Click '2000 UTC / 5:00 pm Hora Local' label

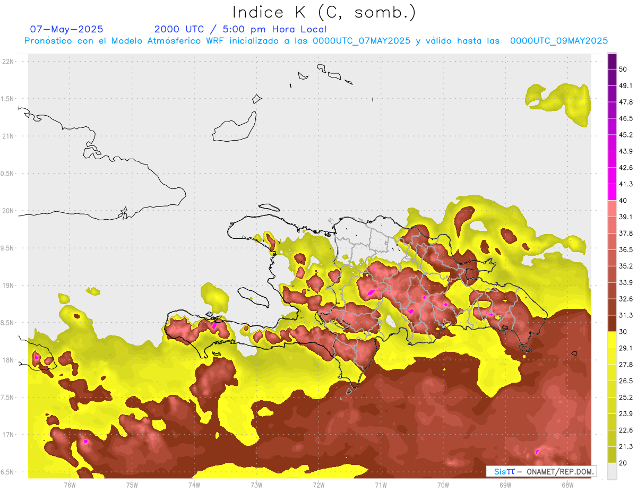pos(240,29)
